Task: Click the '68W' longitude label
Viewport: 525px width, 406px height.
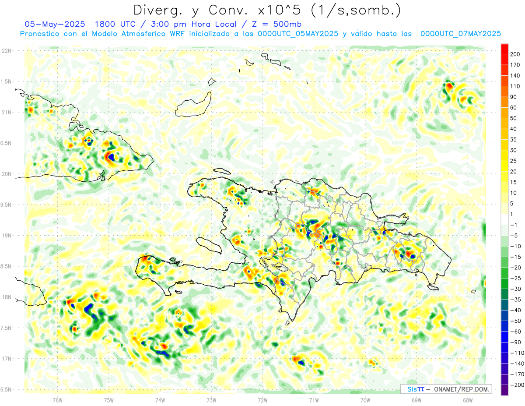Action: (x=468, y=400)
